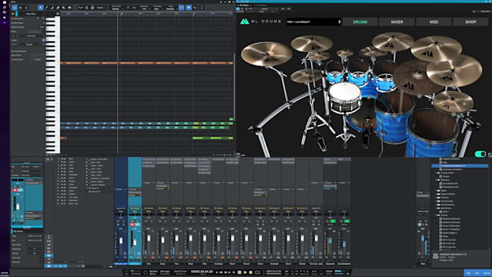Open the Quantize value dropdown in the editor toolbar

(144, 8)
